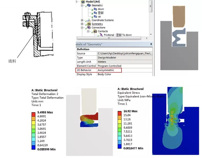Select the underlined Symmetry item
This screenshot has width=202, height=158.
pos(97,24)
